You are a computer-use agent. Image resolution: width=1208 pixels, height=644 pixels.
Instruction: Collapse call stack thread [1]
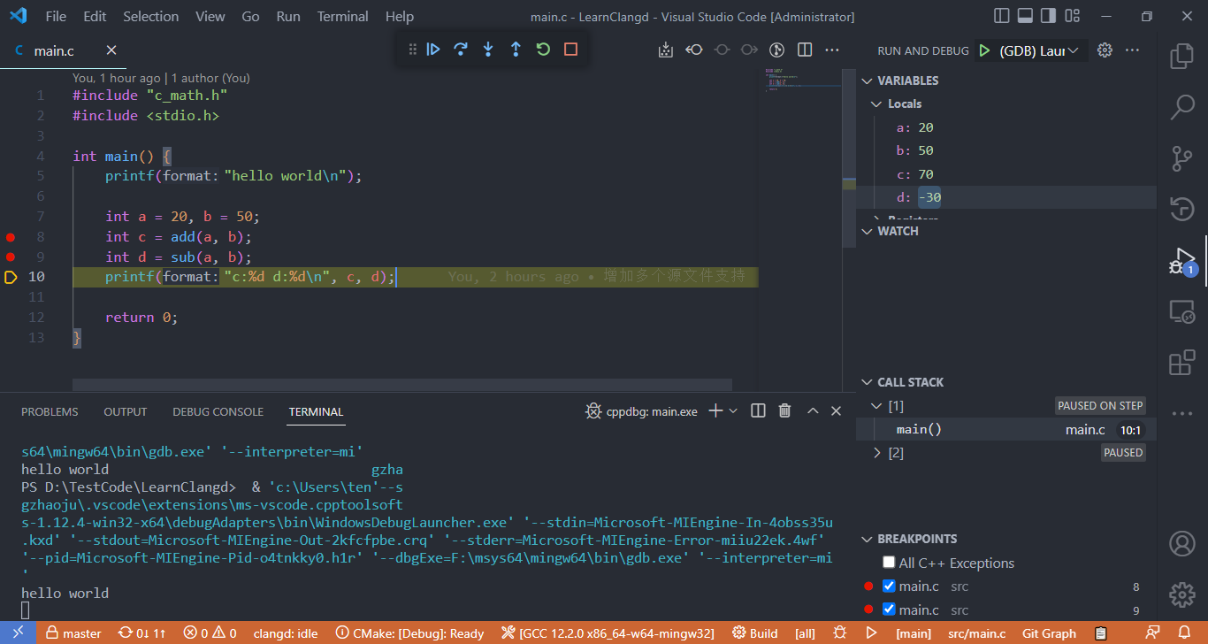pos(876,406)
